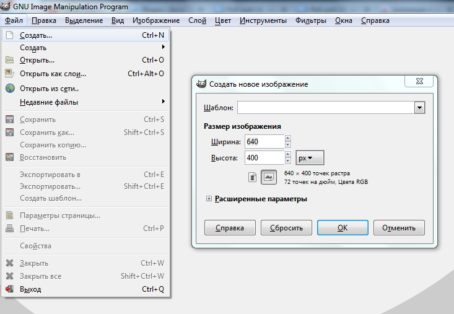Open the Создать submenu arrow
Screen dimensions: 454x314
[x=164, y=47]
